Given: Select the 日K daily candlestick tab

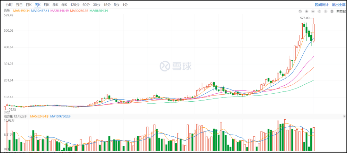Looking at the screenshot, I should [29, 5].
